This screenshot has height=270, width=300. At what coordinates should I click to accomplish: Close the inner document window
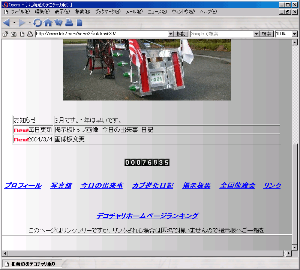tap(295, 12)
